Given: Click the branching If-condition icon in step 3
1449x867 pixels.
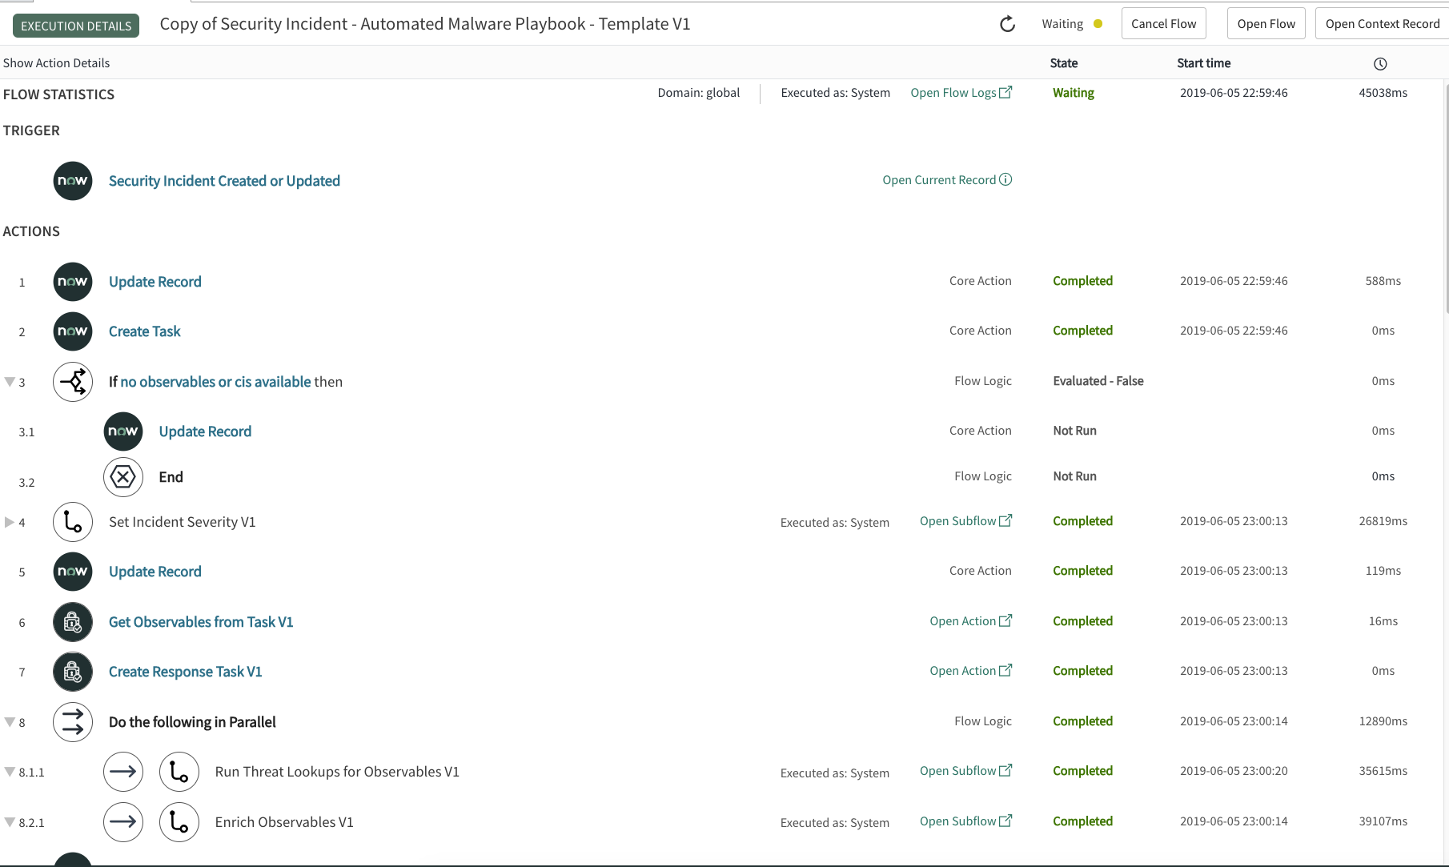Looking at the screenshot, I should tap(73, 382).
